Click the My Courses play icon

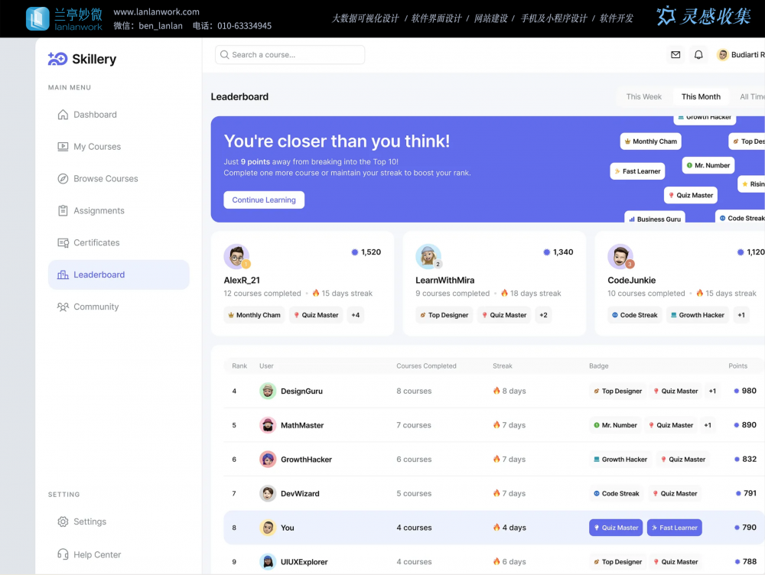[x=63, y=147]
